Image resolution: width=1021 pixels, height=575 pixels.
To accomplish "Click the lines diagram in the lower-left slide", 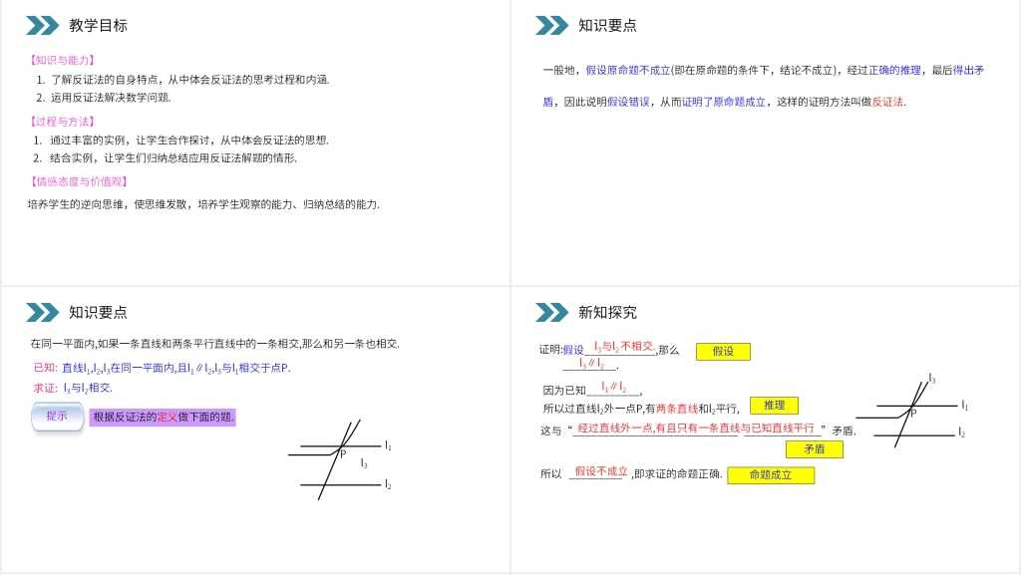I will coord(340,459).
